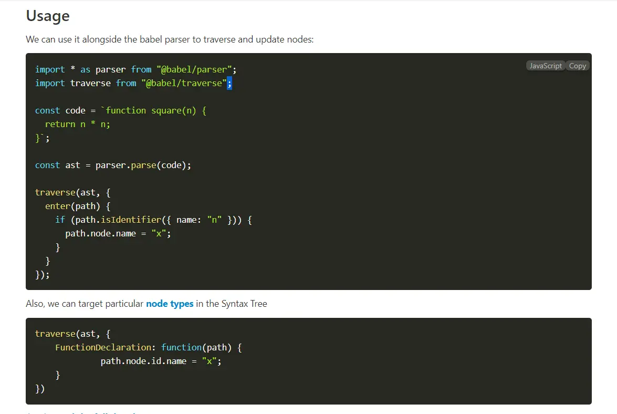This screenshot has height=414, width=617.
Task: Click "parser.parse(code)" call in code
Action: (x=143, y=165)
